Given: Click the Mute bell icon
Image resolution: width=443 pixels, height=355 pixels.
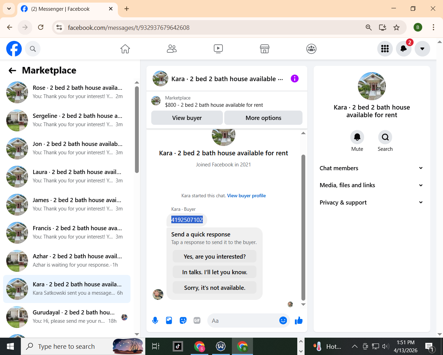Looking at the screenshot, I should coord(357,137).
